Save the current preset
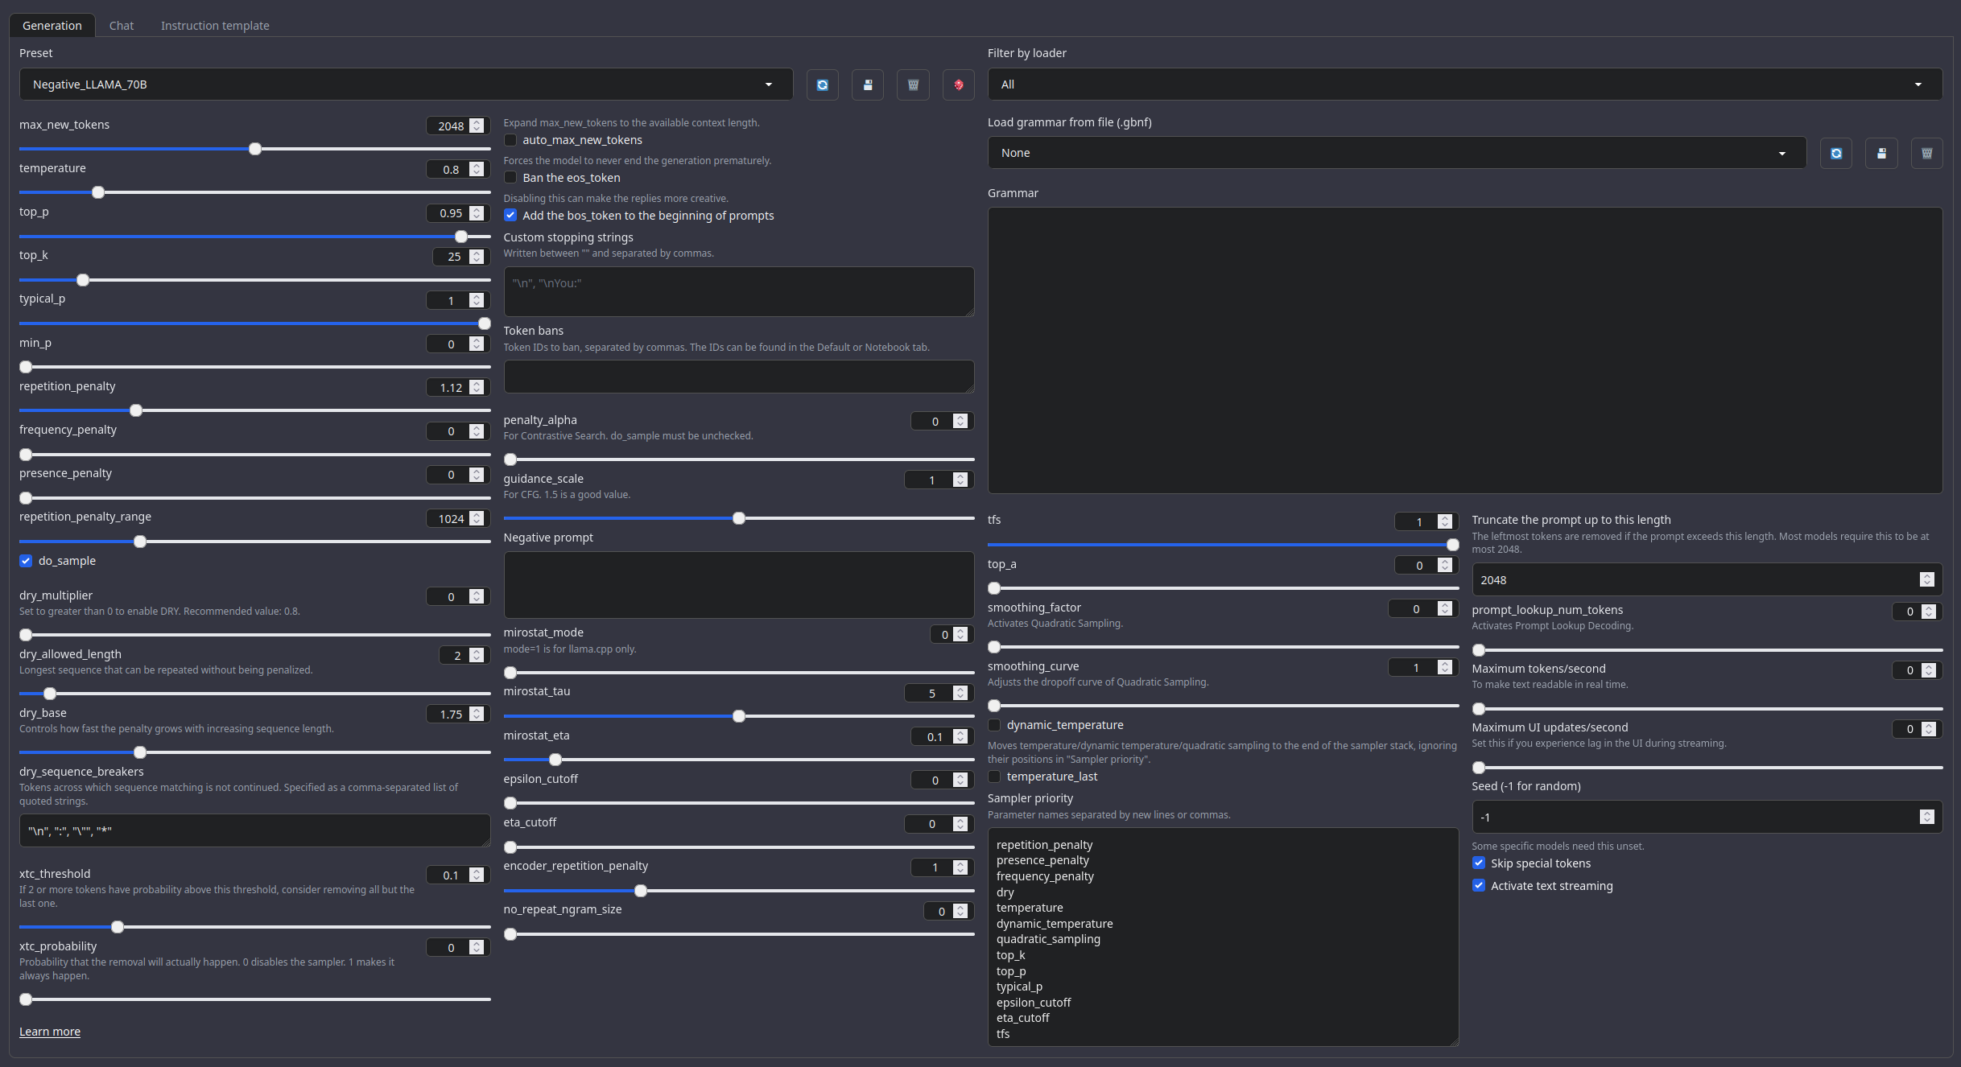1961x1067 pixels. pos(867,84)
